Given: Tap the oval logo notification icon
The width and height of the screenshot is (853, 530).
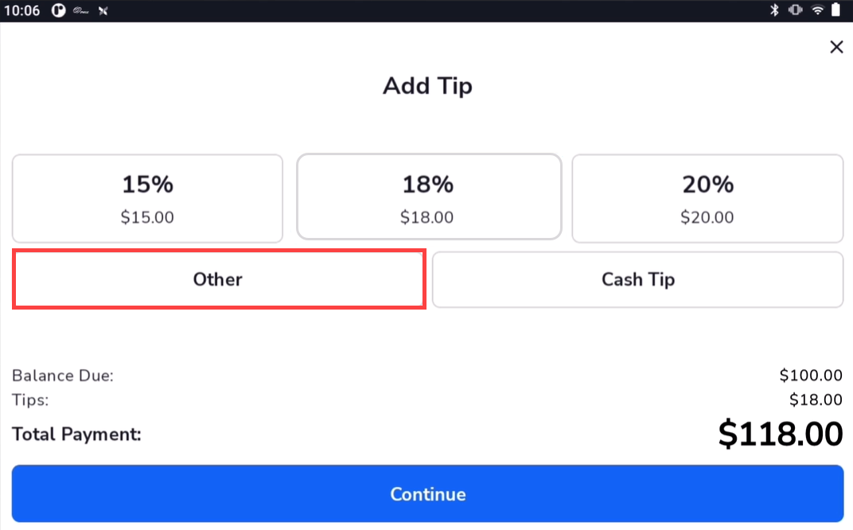Looking at the screenshot, I should coord(80,11).
